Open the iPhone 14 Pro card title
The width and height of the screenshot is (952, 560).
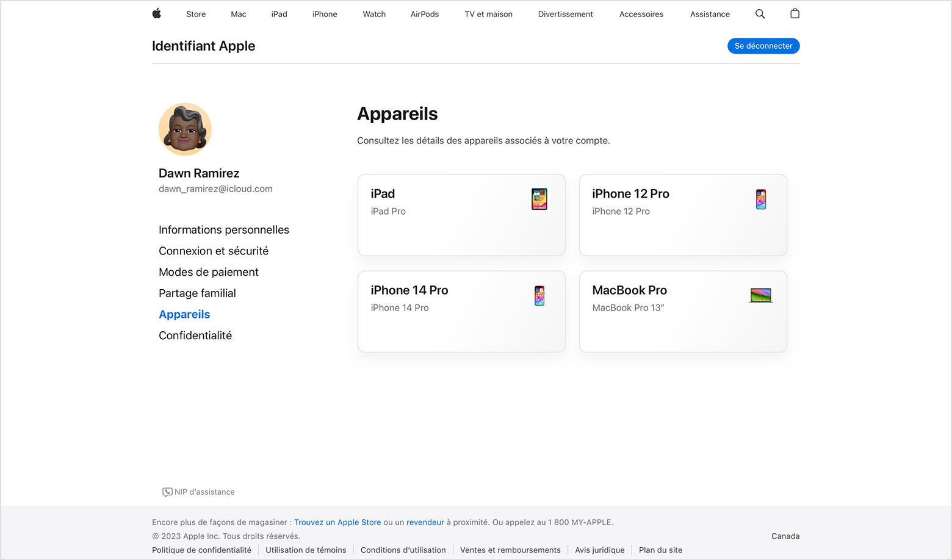[x=409, y=290]
